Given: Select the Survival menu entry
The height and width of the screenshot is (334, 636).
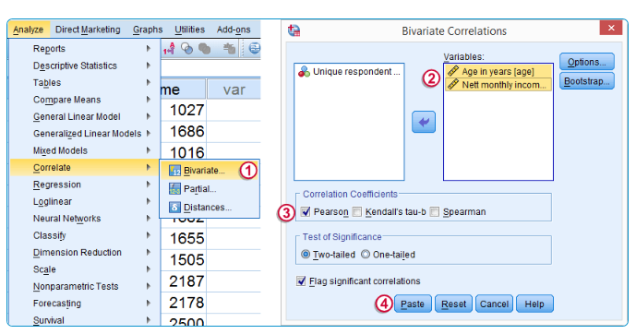Looking at the screenshot, I should pos(84,320).
